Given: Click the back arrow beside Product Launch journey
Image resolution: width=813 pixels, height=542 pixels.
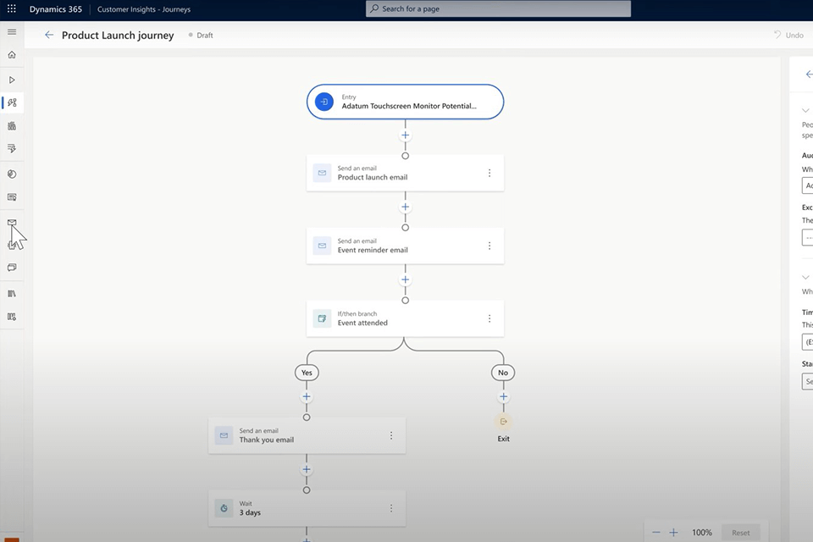Looking at the screenshot, I should pos(49,36).
